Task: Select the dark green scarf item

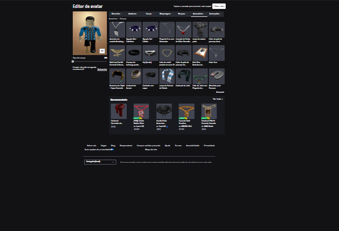Action: [x=184, y=76]
